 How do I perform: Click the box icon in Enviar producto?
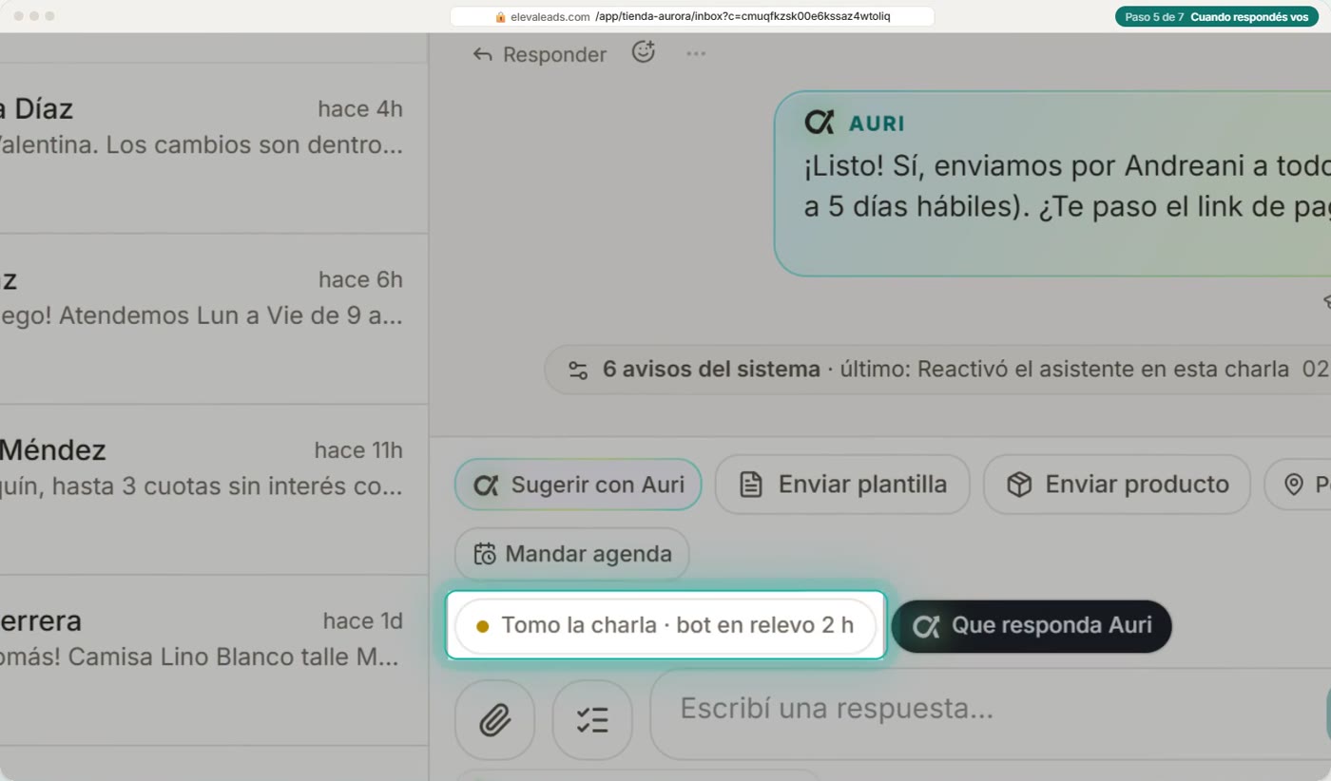click(1019, 485)
